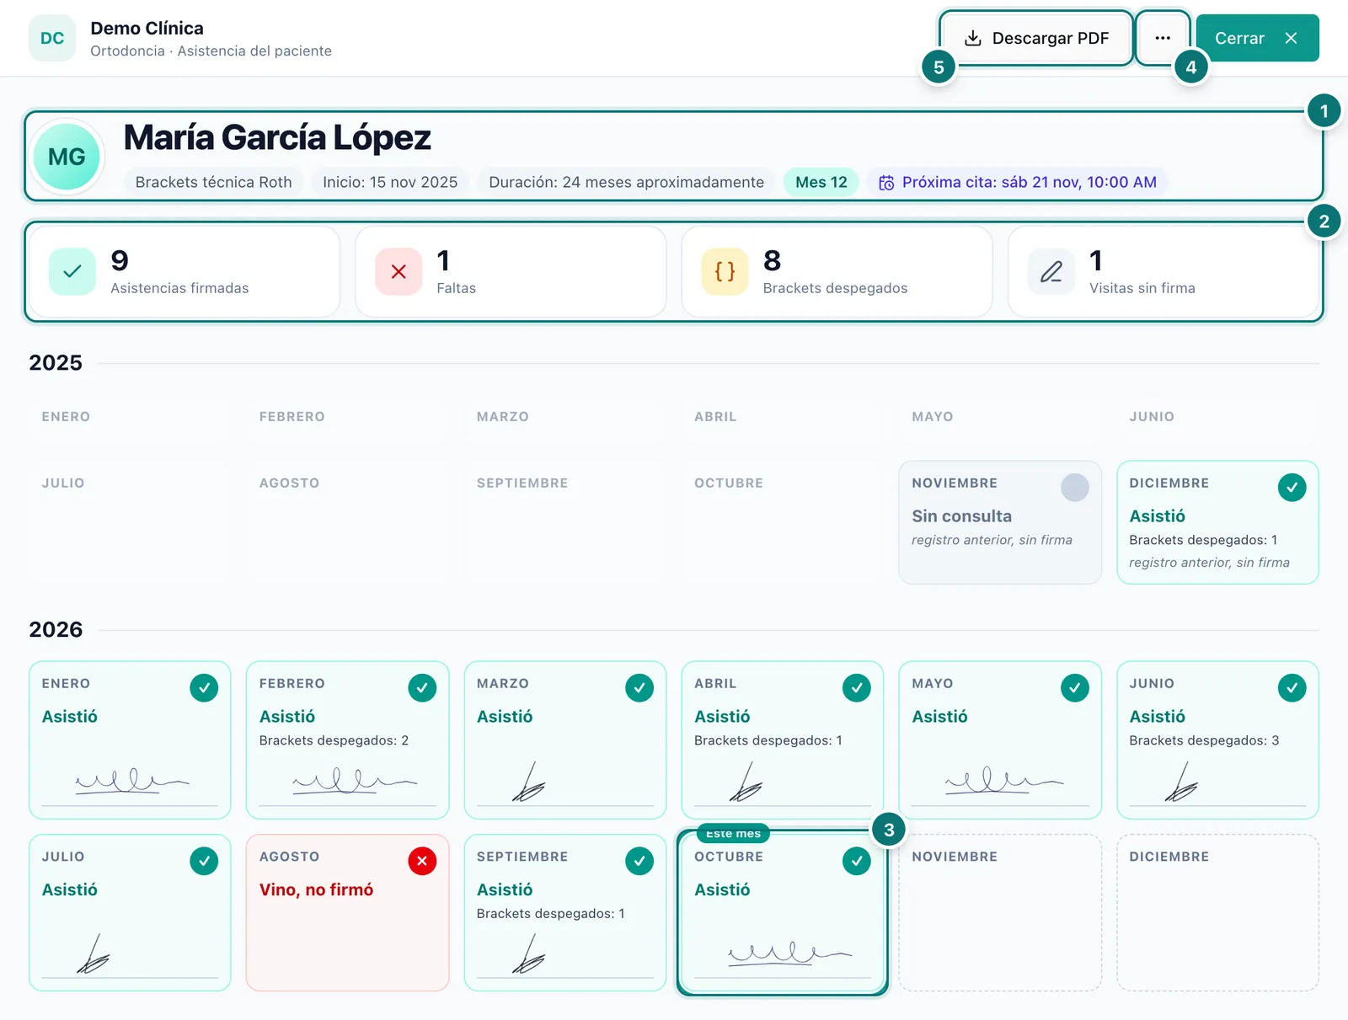The height and width of the screenshot is (1020, 1348).
Task: Close the view with the Cerrar button
Action: point(1257,38)
